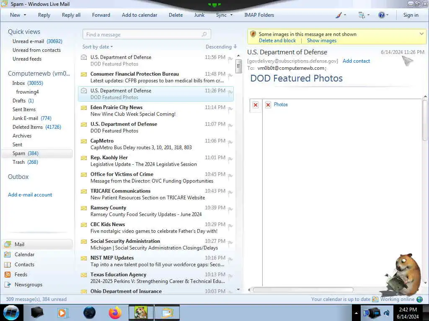Click the Show images link
The image size is (429, 321).
click(321, 41)
